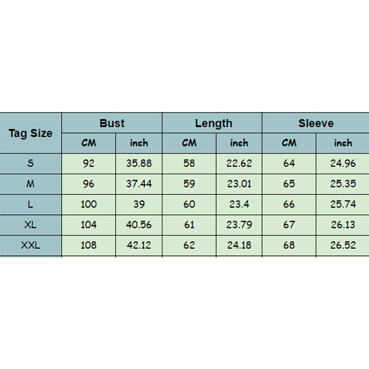Screen dimensions: 369x369
Task: Select bust inch value 37.44
Action: 139,184
